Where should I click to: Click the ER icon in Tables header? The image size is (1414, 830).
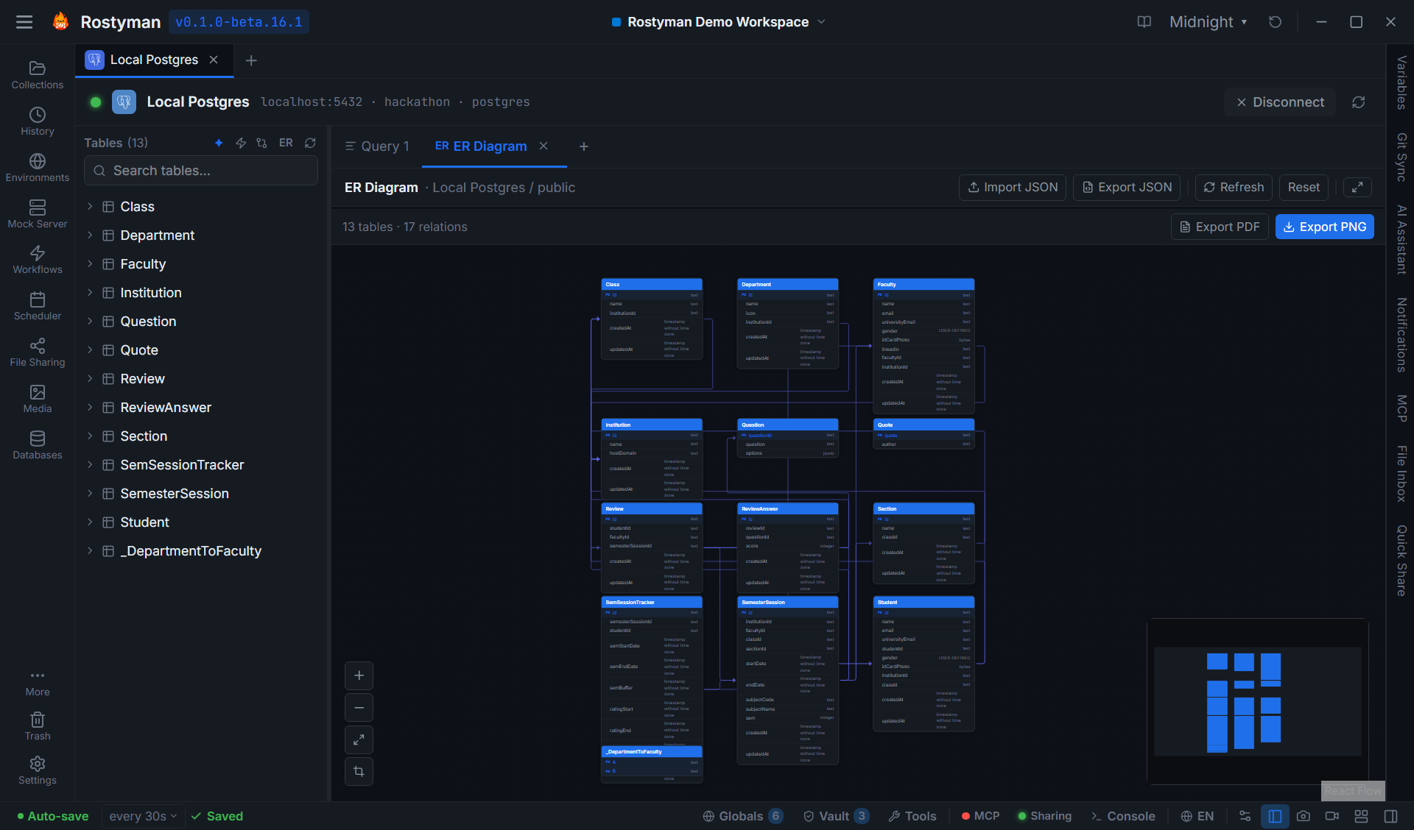pyautogui.click(x=286, y=143)
